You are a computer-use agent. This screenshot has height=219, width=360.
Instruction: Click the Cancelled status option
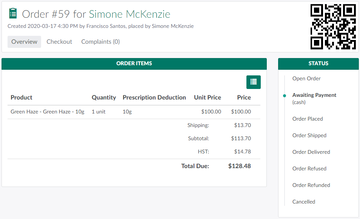pyautogui.click(x=303, y=202)
